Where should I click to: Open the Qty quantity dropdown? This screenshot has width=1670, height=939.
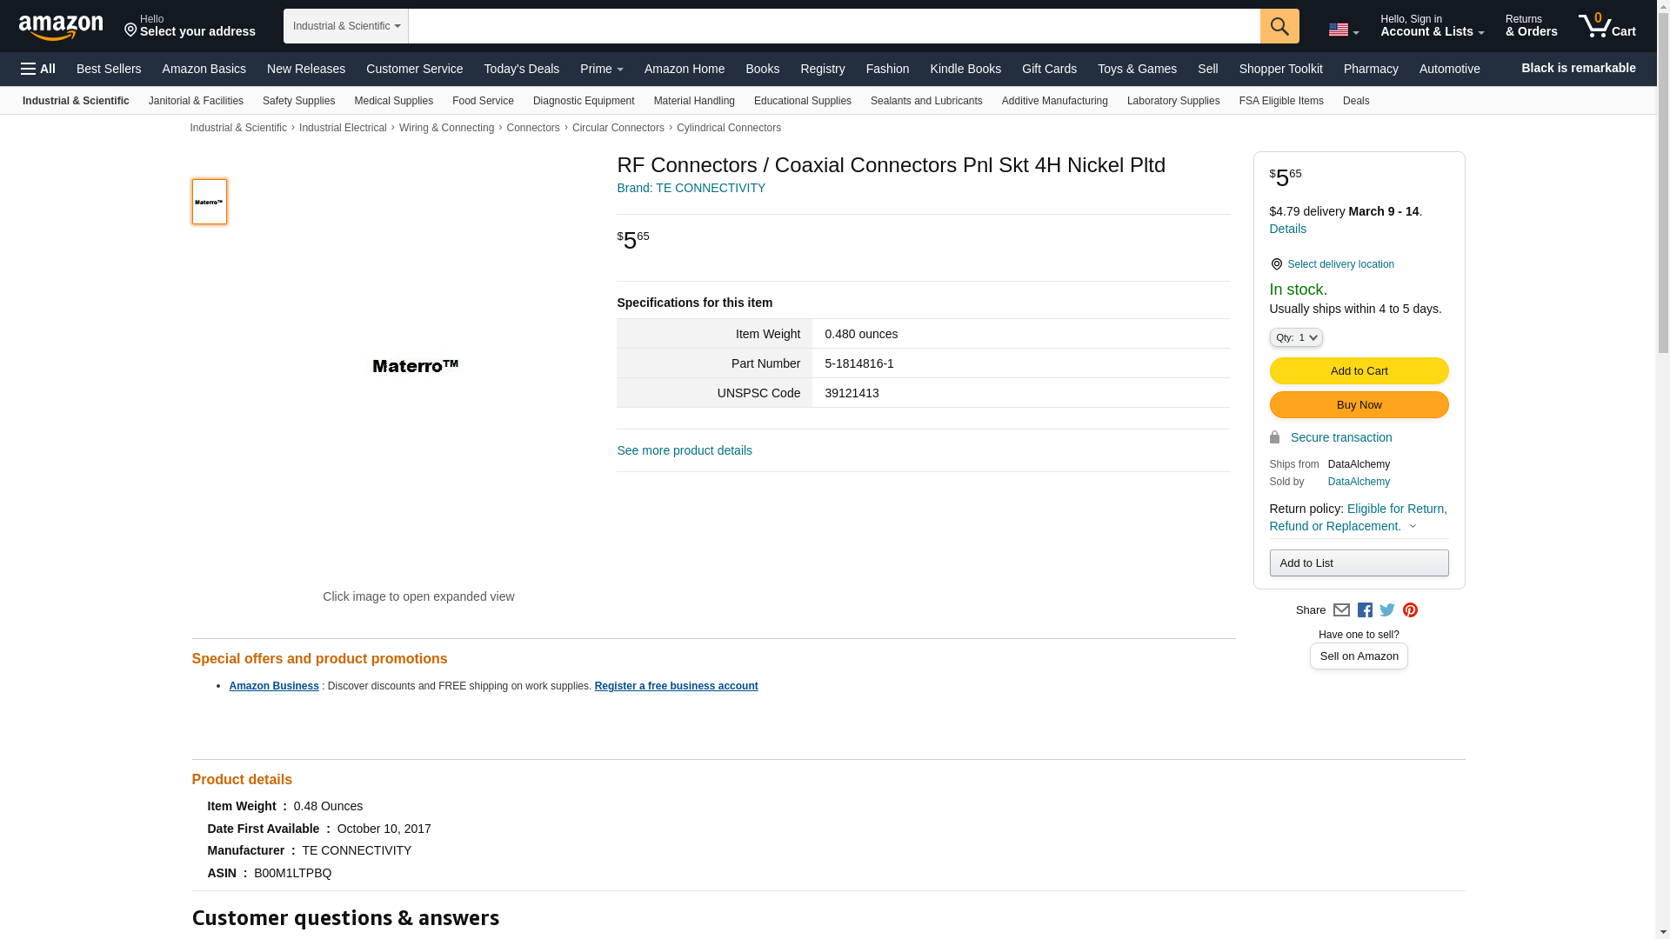1295,337
